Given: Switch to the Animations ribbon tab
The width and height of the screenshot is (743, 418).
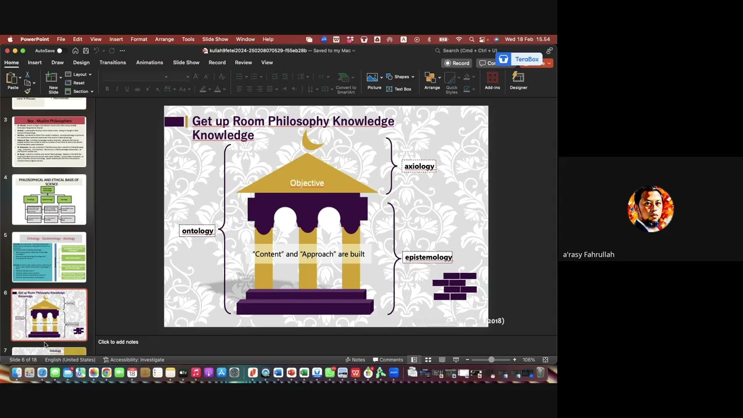Looking at the screenshot, I should tap(150, 63).
